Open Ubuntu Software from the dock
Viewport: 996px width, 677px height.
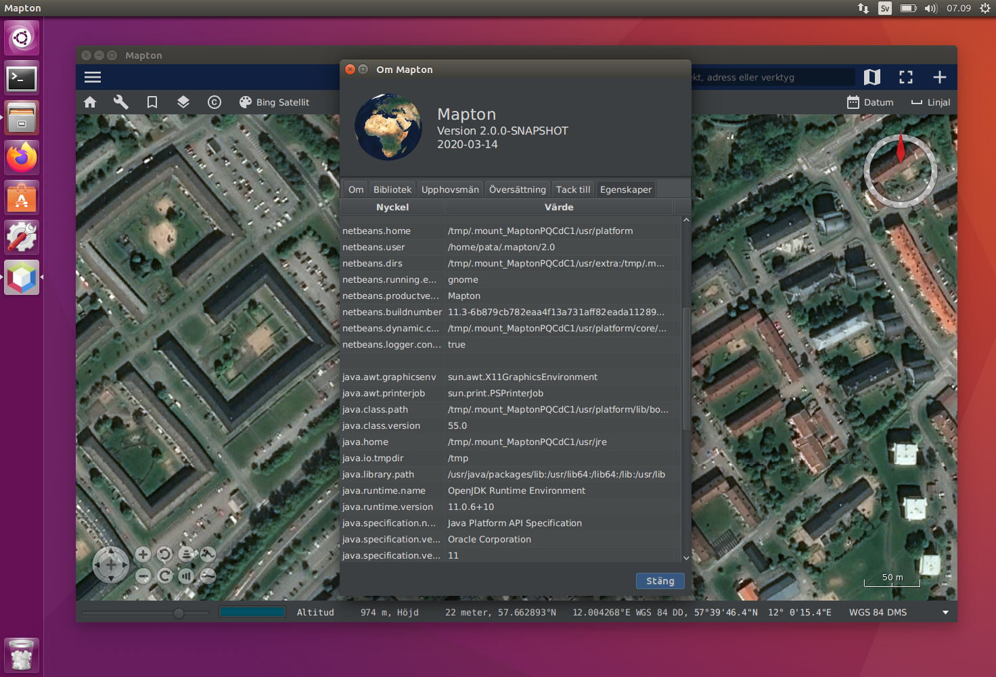[22, 197]
